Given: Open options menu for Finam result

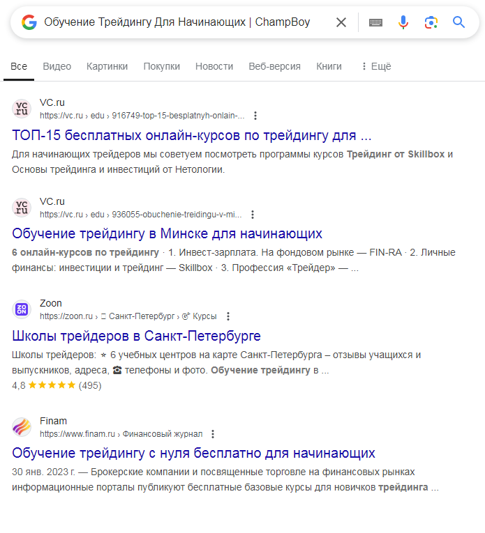Looking at the screenshot, I should (x=213, y=434).
